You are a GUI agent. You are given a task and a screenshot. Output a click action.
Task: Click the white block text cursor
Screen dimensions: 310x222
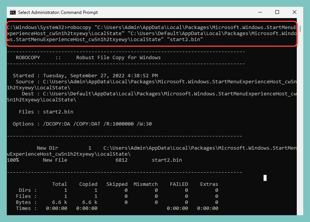265,178
